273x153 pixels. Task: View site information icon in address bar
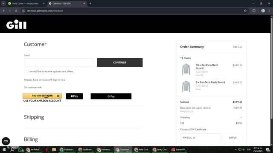[x=23, y=11]
